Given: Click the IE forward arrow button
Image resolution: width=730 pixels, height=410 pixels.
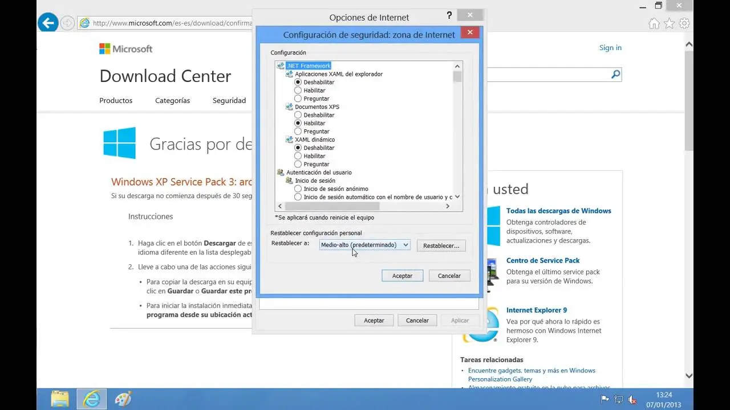Looking at the screenshot, I should click(67, 23).
